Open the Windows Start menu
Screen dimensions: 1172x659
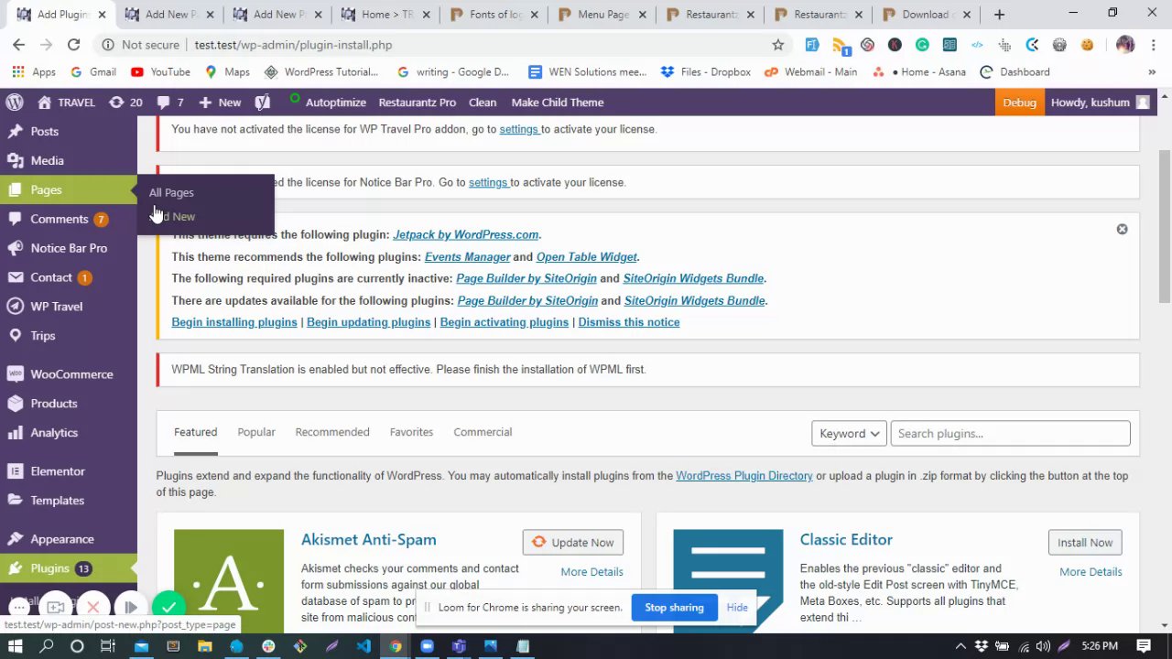[x=16, y=646]
